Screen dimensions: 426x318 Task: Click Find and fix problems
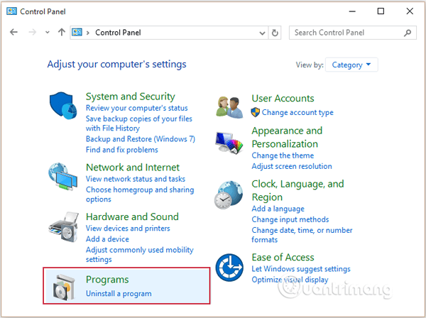121,150
